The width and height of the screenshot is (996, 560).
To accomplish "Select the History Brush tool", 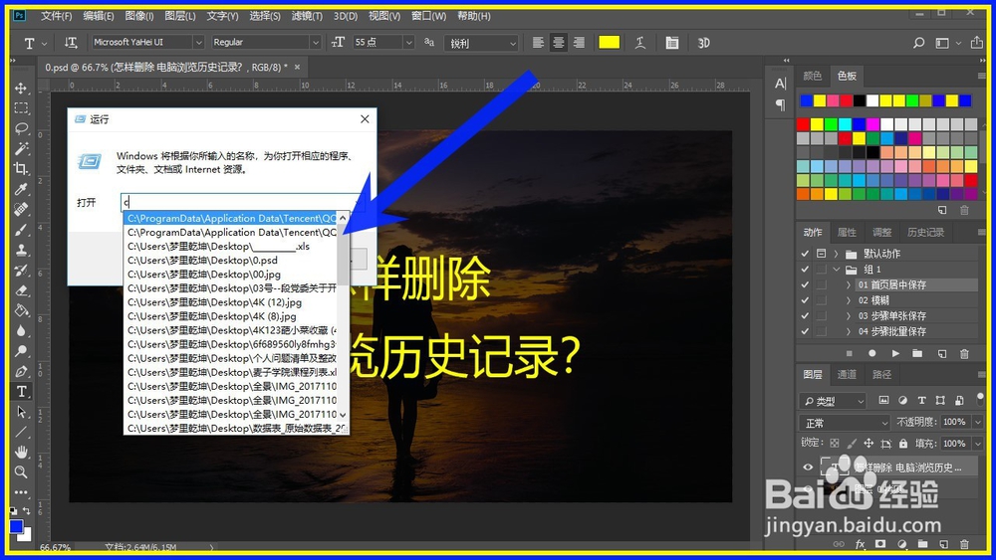I will point(21,270).
